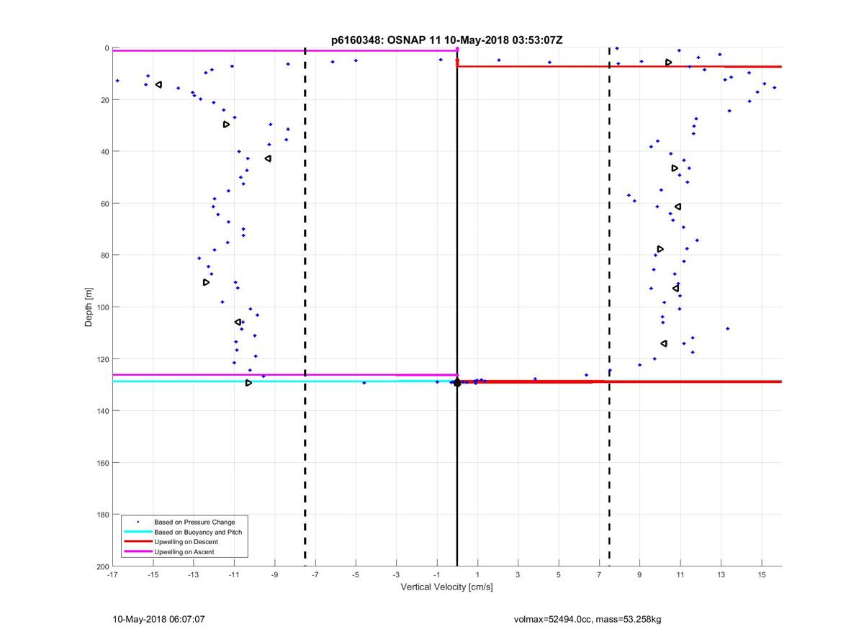This screenshot has width=864, height=637.
Task: Click legend entry Based on Pressure Change
Action: coord(194,522)
